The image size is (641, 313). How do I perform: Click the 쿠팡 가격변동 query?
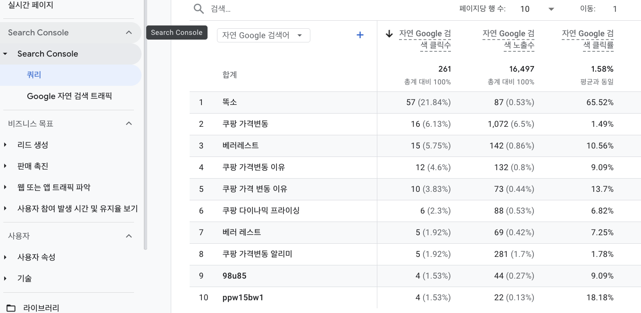(x=245, y=124)
